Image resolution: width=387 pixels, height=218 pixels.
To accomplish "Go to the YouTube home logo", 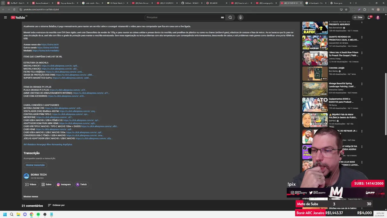I will click(x=19, y=17).
